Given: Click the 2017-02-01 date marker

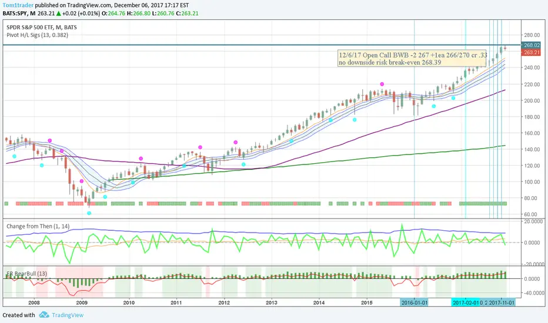Looking at the screenshot, I should pyautogui.click(x=466, y=302).
